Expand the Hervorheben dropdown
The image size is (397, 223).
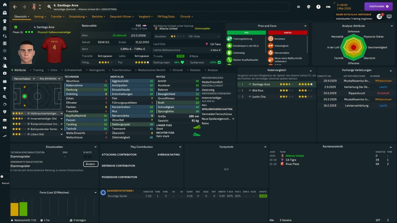pos(24,79)
